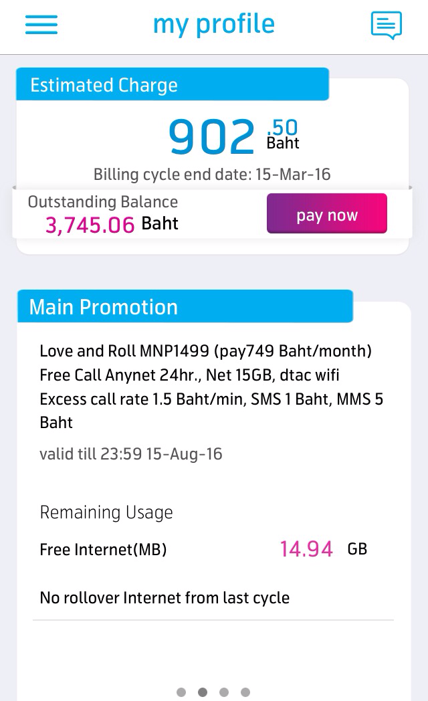Open the hamburger navigation menu
Screen dimensions: 428x701
pos(41,25)
